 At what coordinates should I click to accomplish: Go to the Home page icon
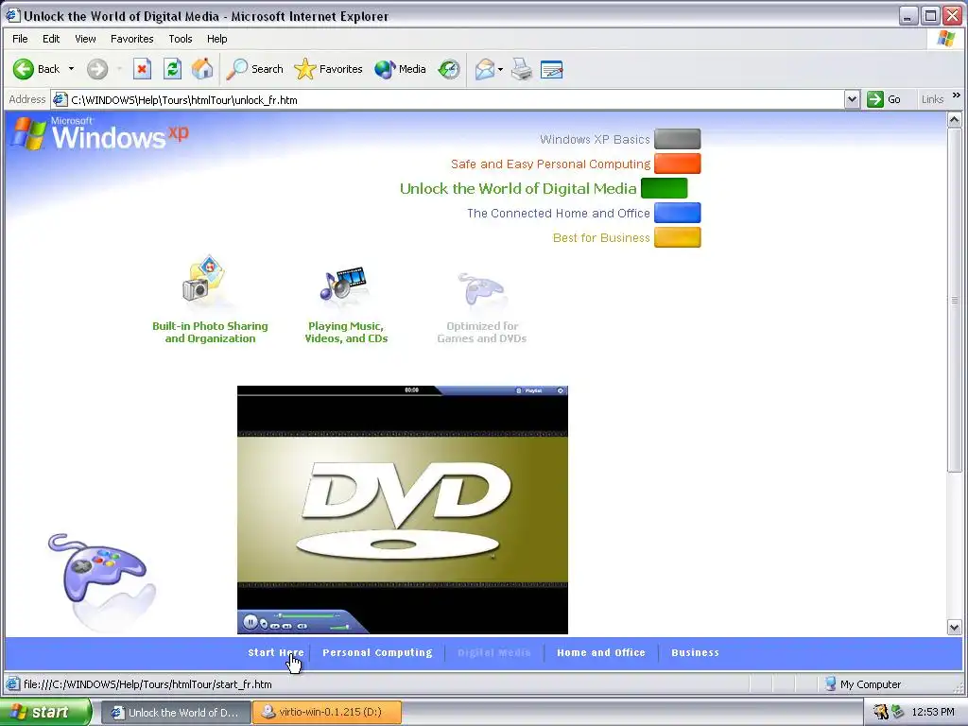202,69
